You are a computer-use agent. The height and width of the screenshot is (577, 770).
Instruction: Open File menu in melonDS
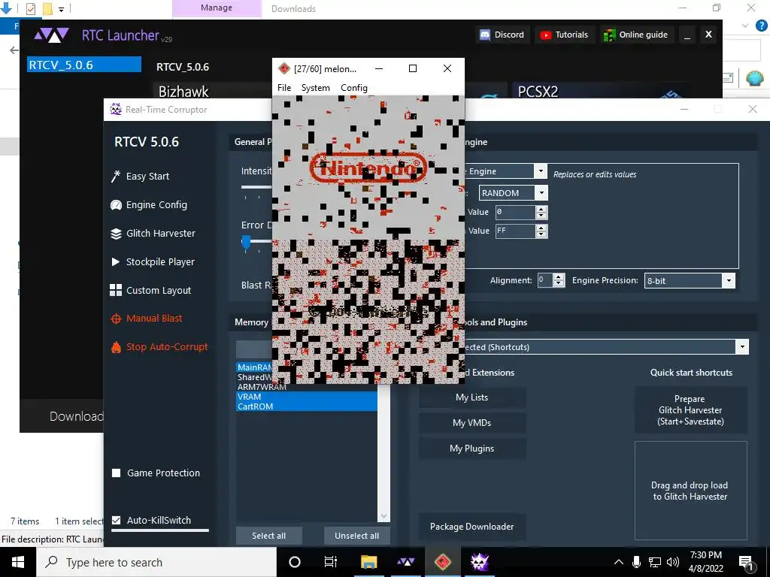(x=283, y=88)
